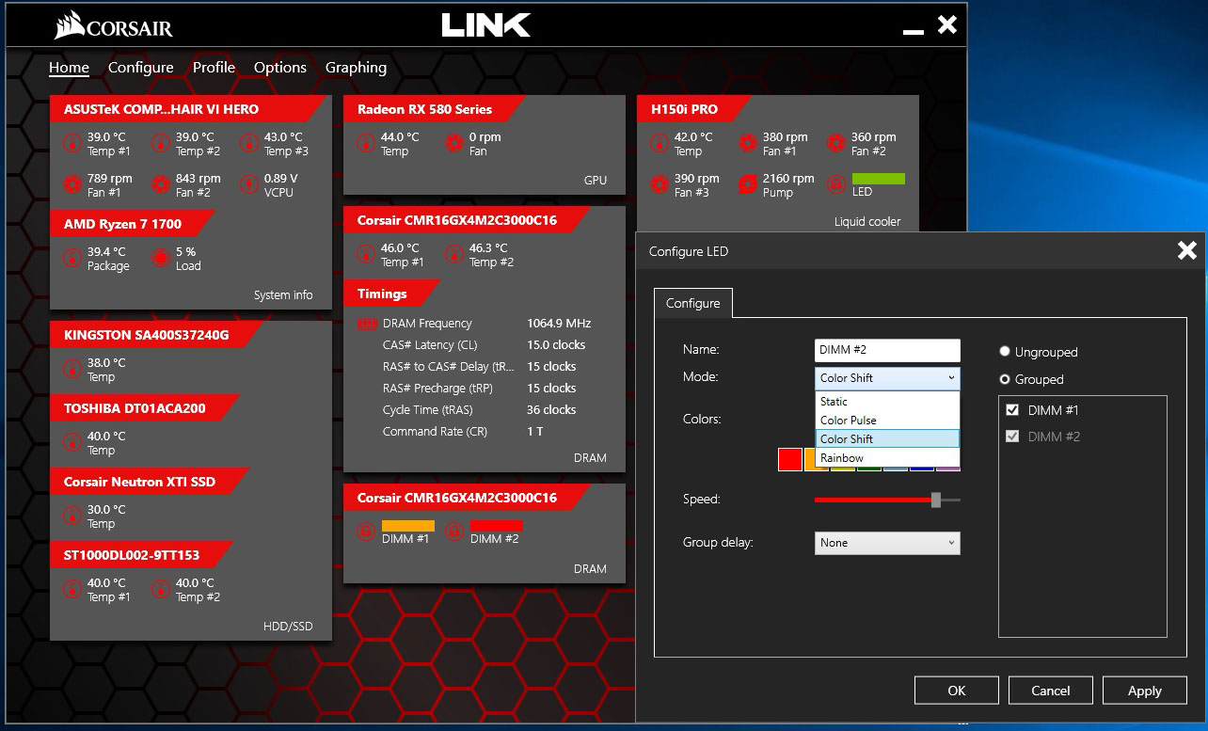The width and height of the screenshot is (1208, 731).
Task: Minimize the Corsair Link window
Action: (913, 32)
